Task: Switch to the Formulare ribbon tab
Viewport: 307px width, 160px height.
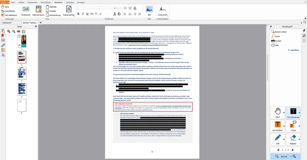Action: [x=70, y=2]
